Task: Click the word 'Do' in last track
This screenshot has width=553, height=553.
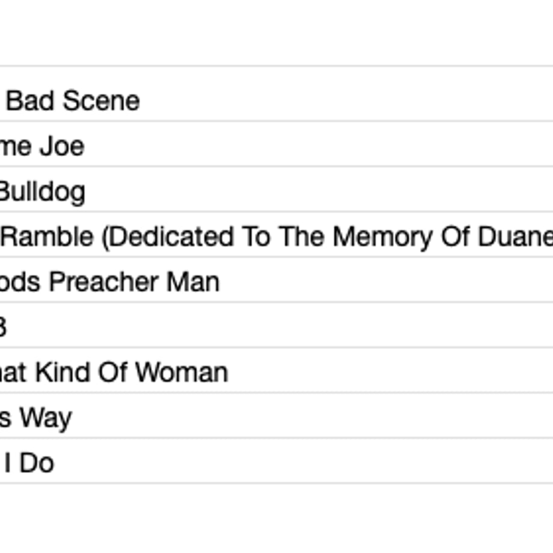Action: [x=36, y=463]
